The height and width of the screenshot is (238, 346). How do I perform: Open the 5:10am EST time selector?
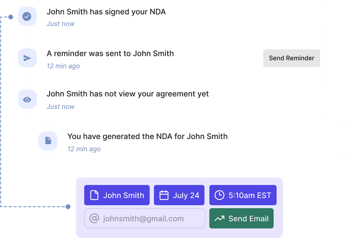[243, 195]
